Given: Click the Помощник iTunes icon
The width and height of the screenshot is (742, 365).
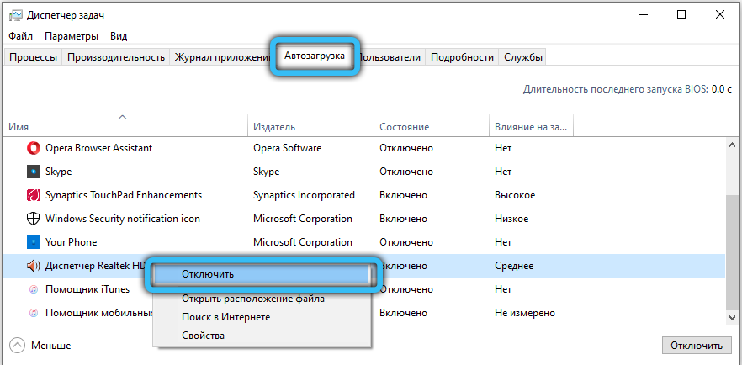Looking at the screenshot, I should pos(33,289).
